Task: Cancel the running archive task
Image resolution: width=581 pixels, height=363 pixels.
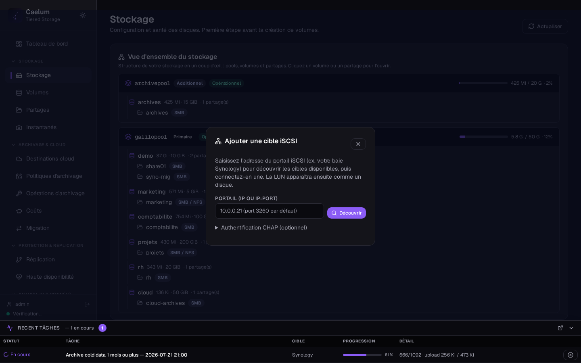Action: (571, 355)
